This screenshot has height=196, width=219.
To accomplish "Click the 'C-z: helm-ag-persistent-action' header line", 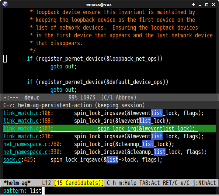I will (x=74, y=105).
